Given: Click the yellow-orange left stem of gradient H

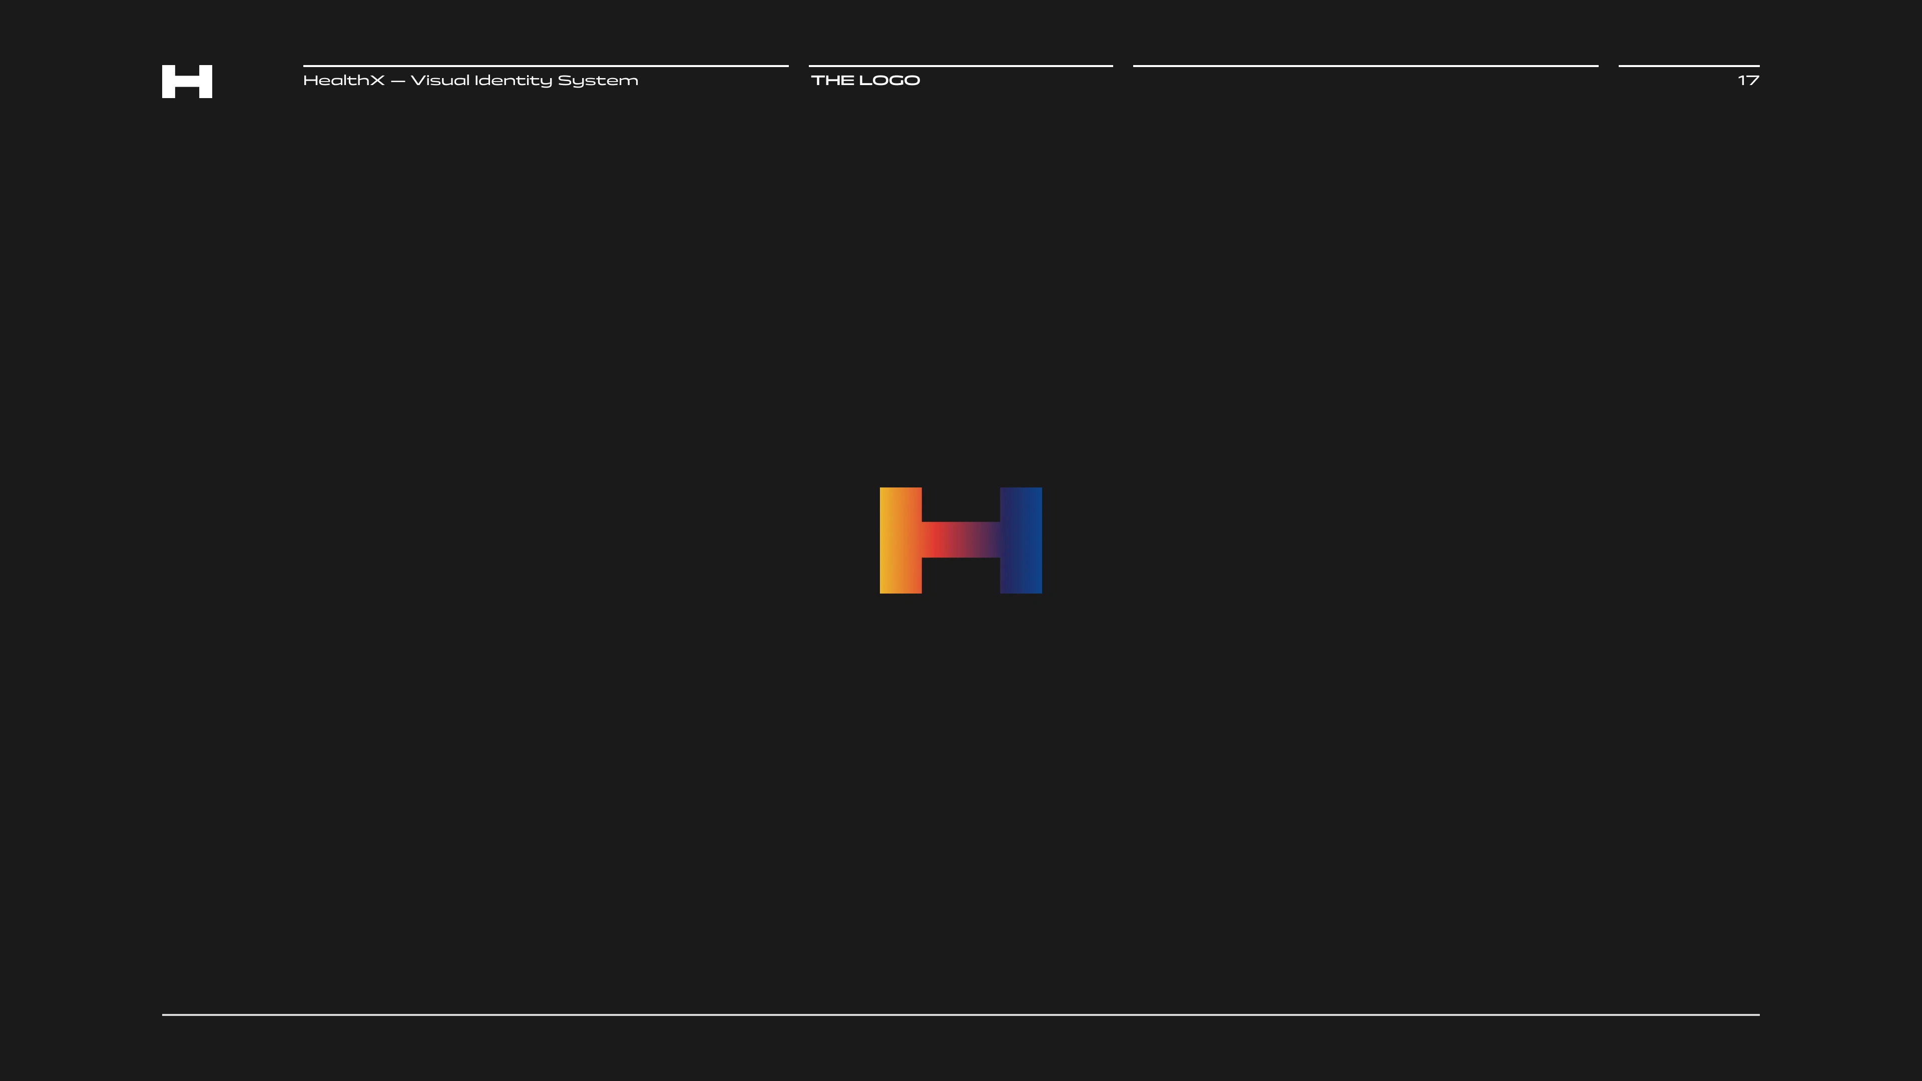Looking at the screenshot, I should click(x=900, y=540).
